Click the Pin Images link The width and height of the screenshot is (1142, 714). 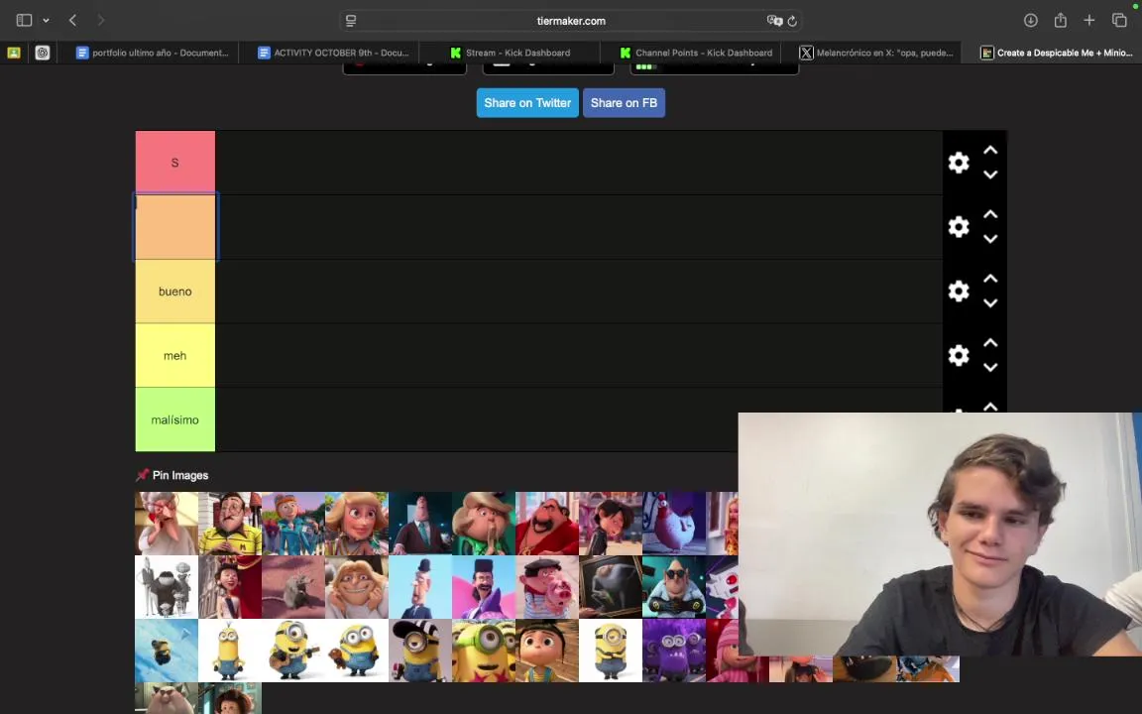pyautogui.click(x=179, y=475)
